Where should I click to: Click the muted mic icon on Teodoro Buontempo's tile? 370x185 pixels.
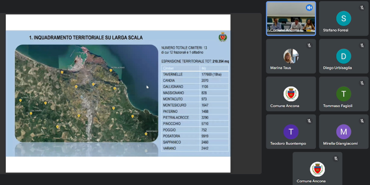pyautogui.click(x=309, y=121)
